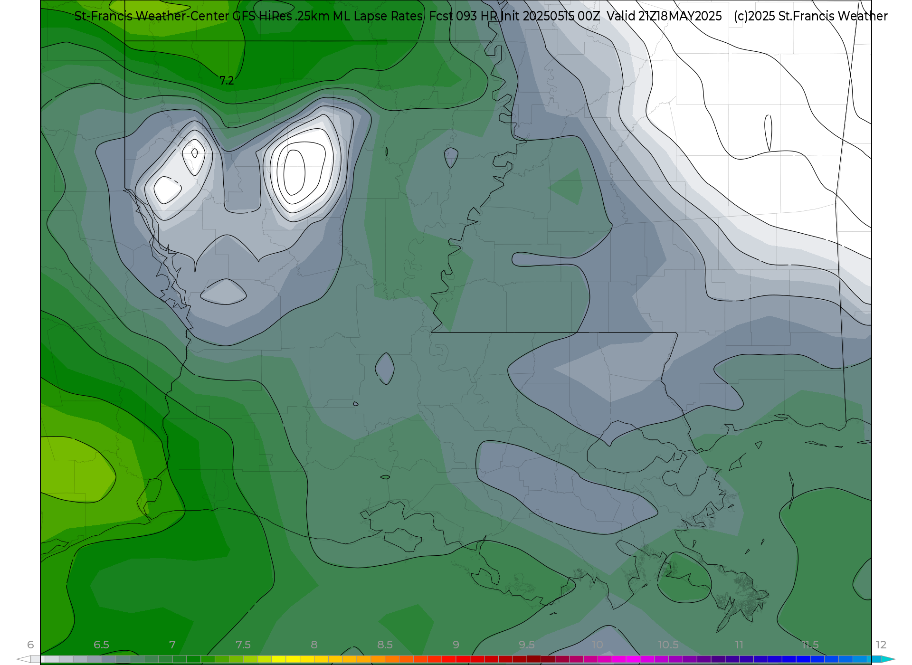Click the colorbar label 11

[739, 645]
